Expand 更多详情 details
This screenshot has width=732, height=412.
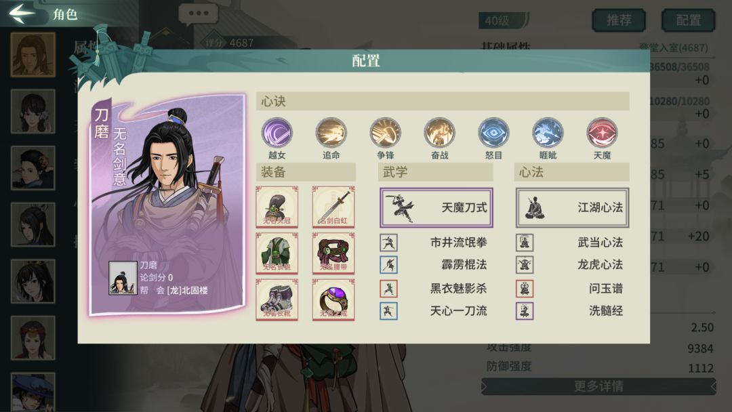point(598,386)
